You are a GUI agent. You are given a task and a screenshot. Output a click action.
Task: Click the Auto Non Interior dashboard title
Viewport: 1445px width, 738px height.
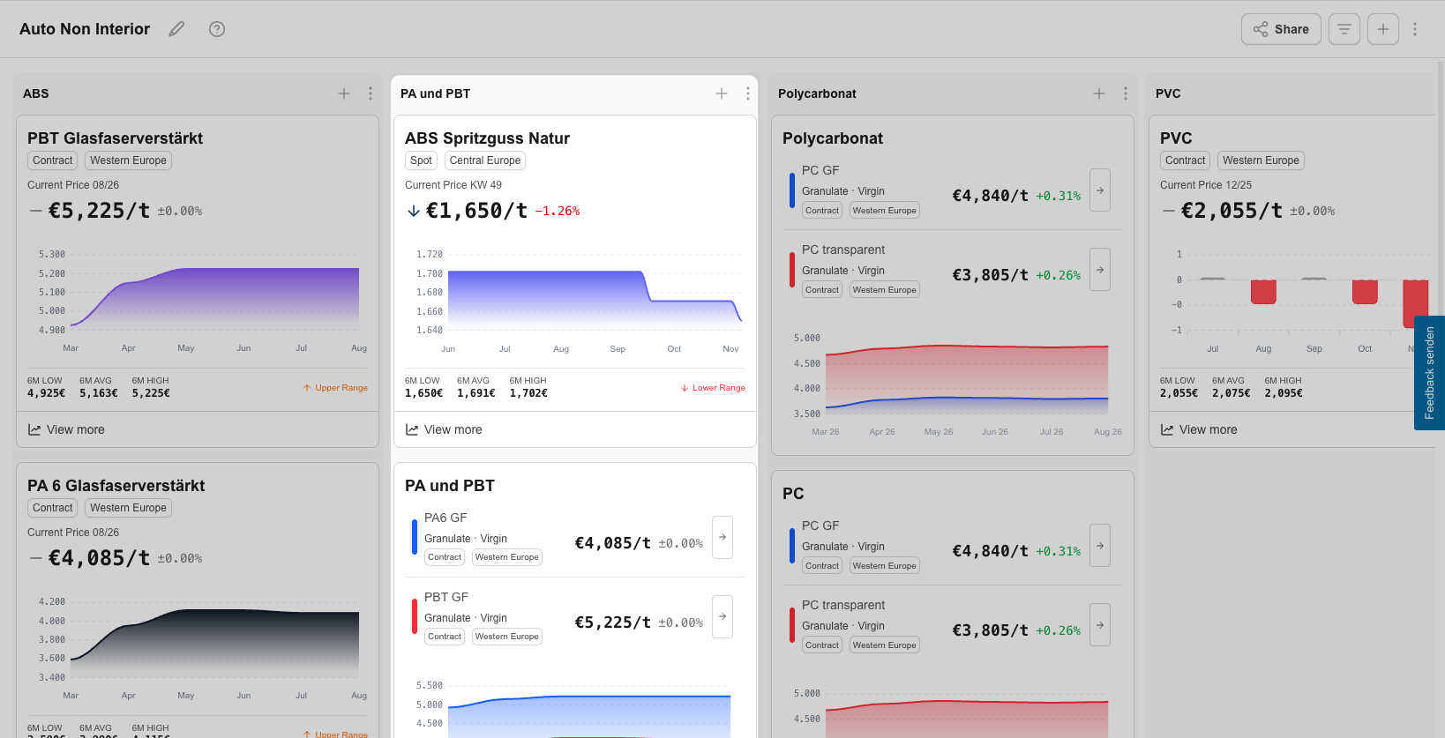85,29
